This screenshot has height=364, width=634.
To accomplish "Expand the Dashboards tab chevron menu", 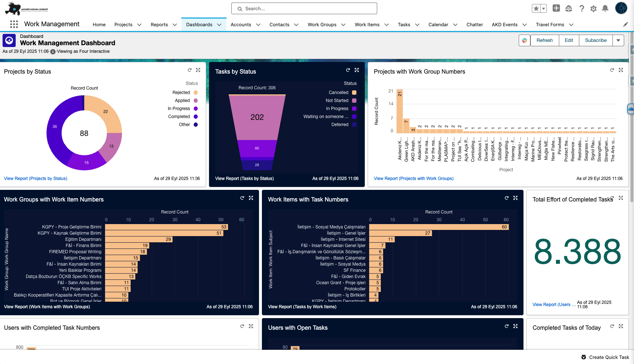I will 219,25.
